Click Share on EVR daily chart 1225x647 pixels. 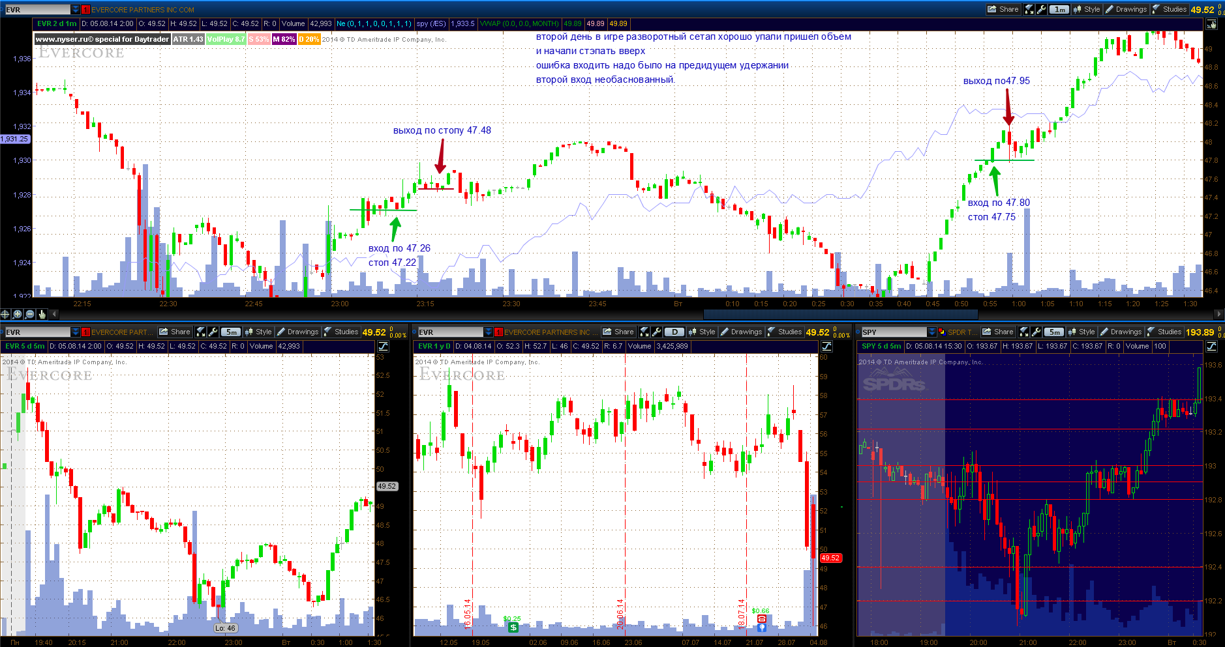[x=618, y=332]
